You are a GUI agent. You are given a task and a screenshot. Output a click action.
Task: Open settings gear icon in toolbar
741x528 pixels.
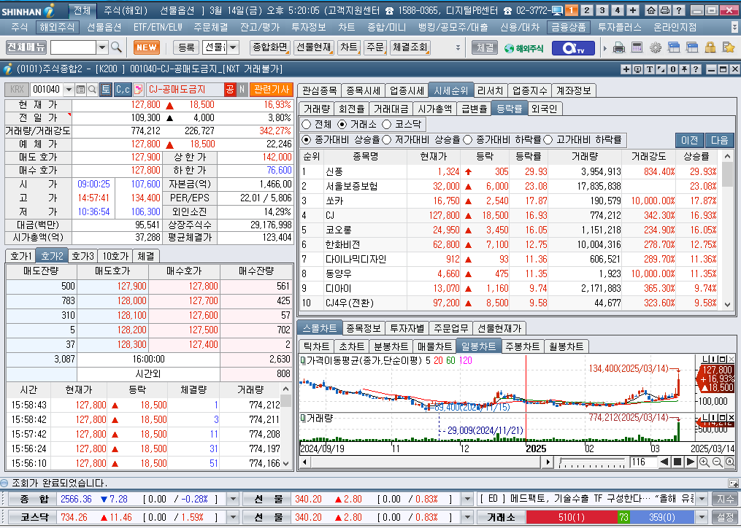point(656,47)
